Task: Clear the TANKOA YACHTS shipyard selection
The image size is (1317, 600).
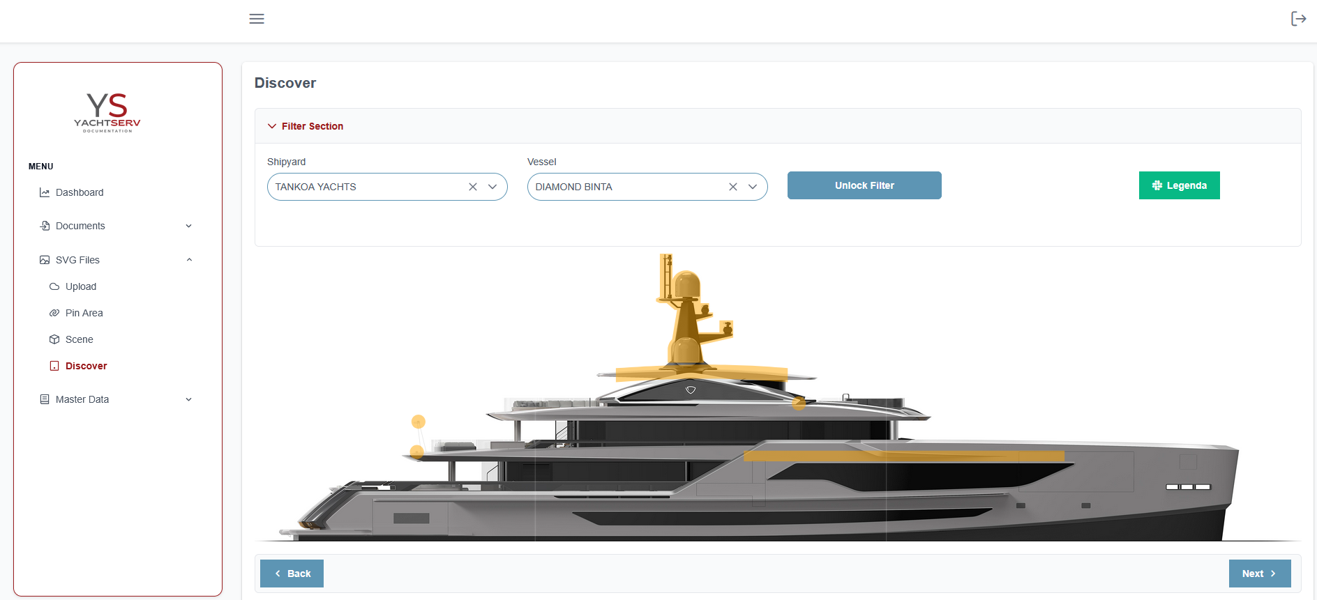Action: [x=473, y=187]
